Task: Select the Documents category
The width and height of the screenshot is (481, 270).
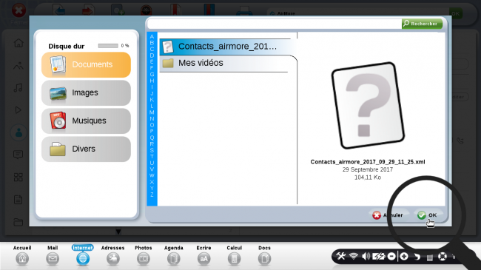Action: pos(86,64)
